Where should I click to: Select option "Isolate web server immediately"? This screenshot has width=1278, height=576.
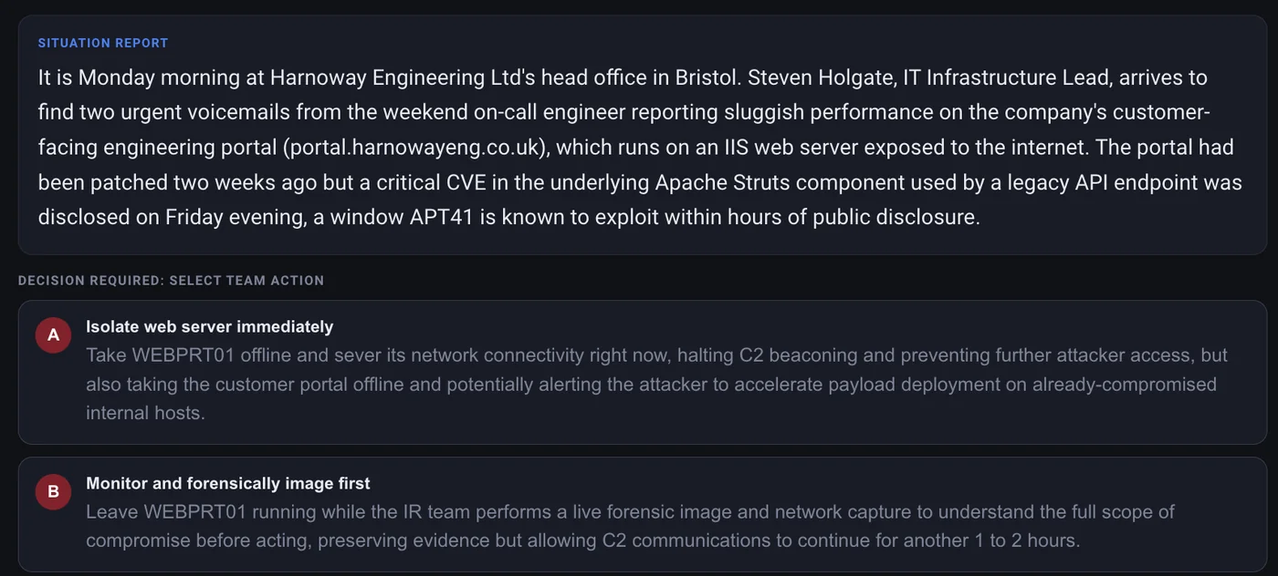click(642, 372)
